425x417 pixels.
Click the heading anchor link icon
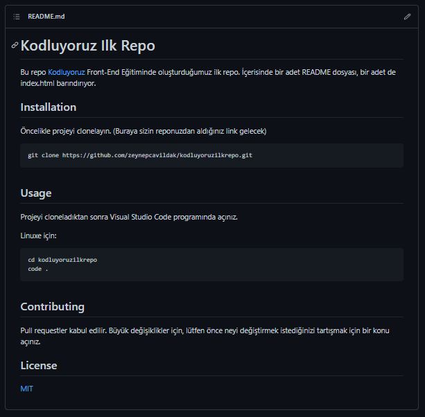coord(15,45)
